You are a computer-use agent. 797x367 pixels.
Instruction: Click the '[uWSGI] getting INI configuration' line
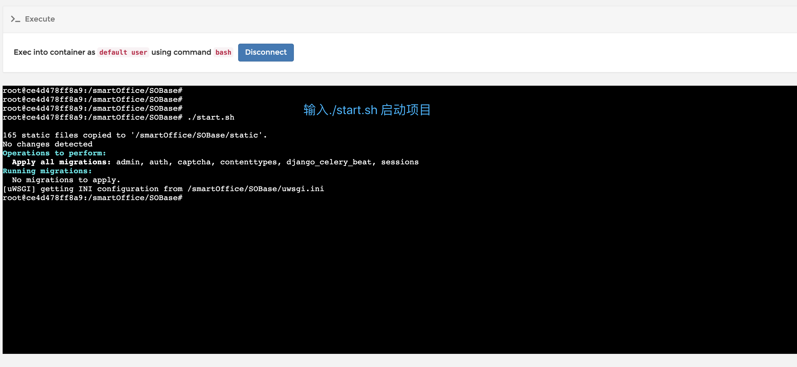(163, 189)
